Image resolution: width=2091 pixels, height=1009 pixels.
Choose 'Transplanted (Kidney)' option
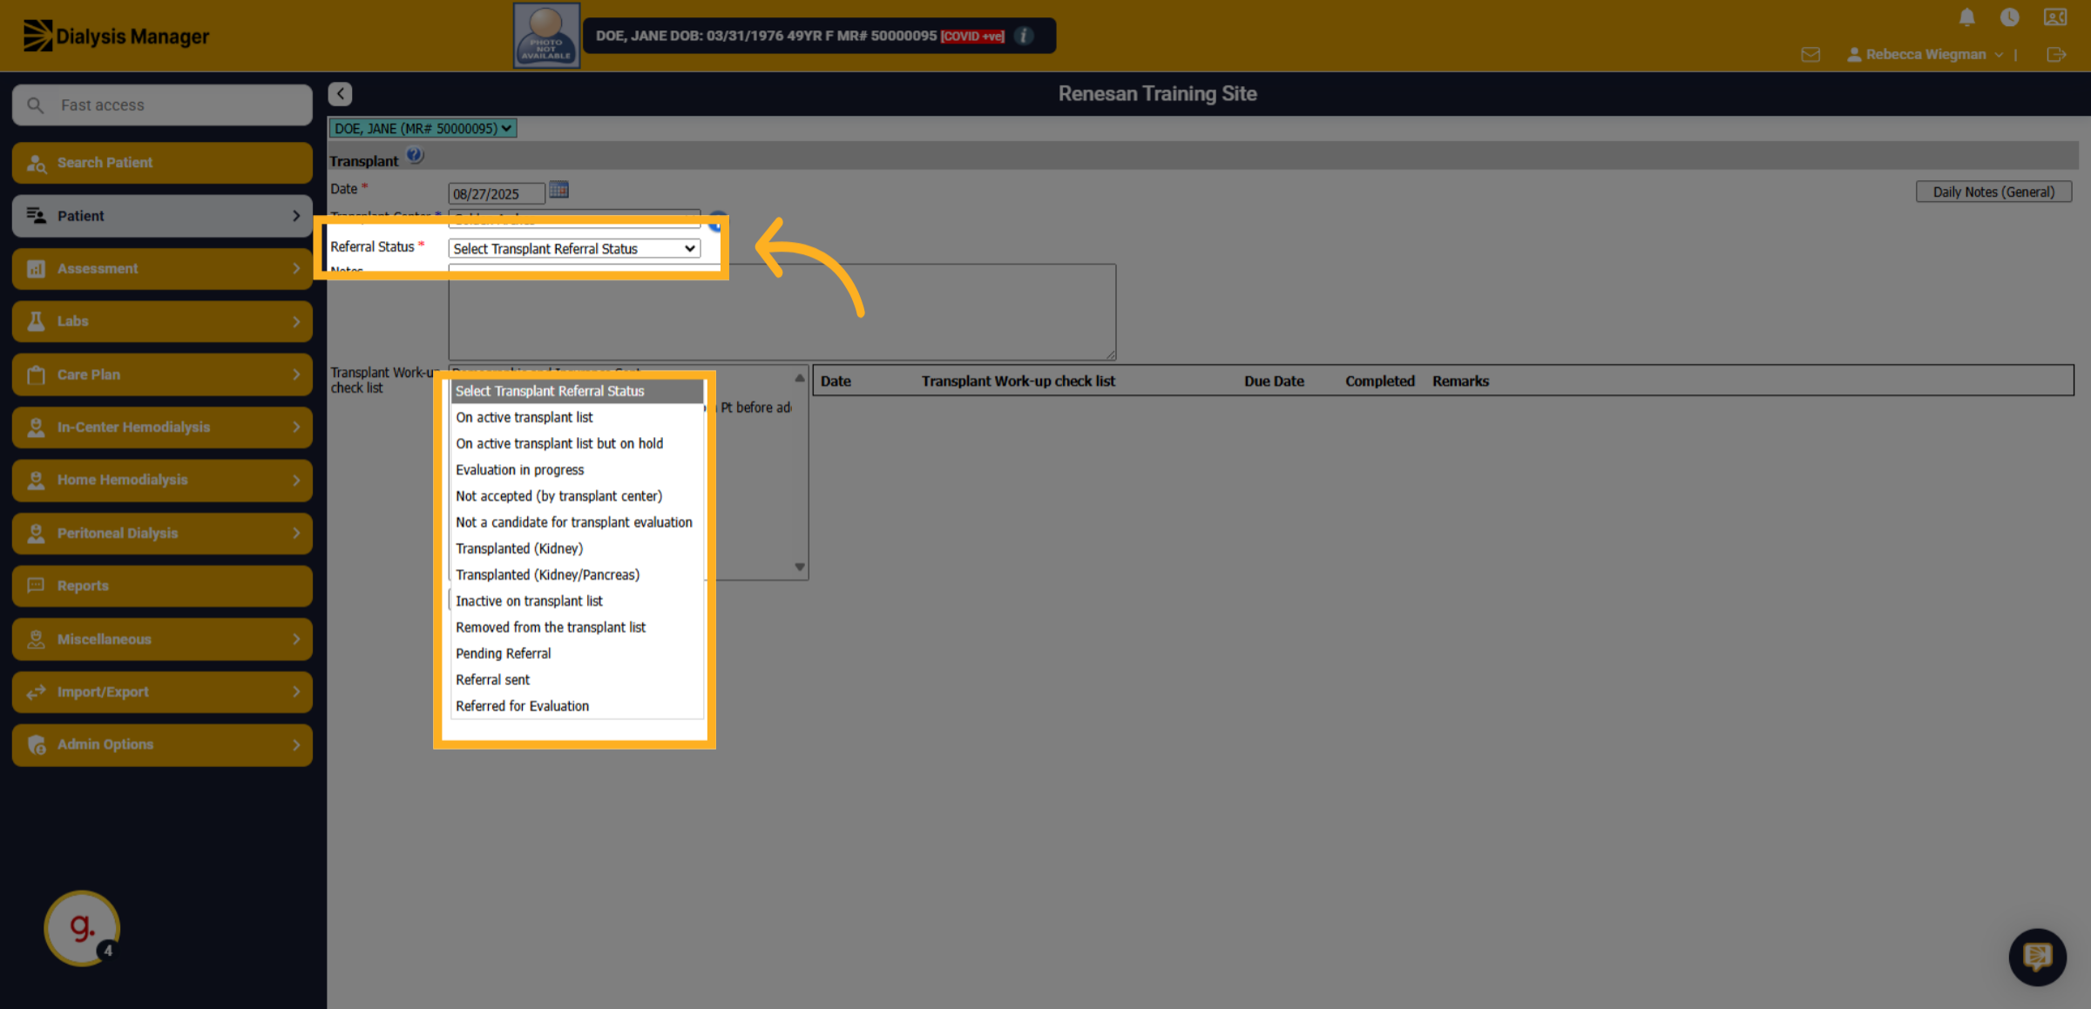tap(577, 548)
